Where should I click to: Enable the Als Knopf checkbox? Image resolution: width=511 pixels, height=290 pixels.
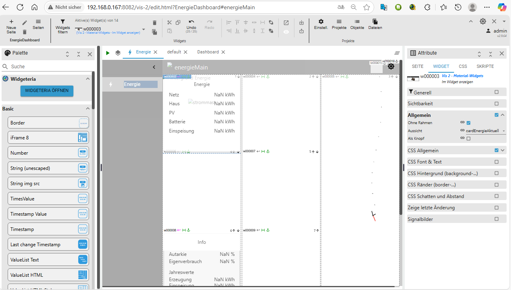click(468, 139)
